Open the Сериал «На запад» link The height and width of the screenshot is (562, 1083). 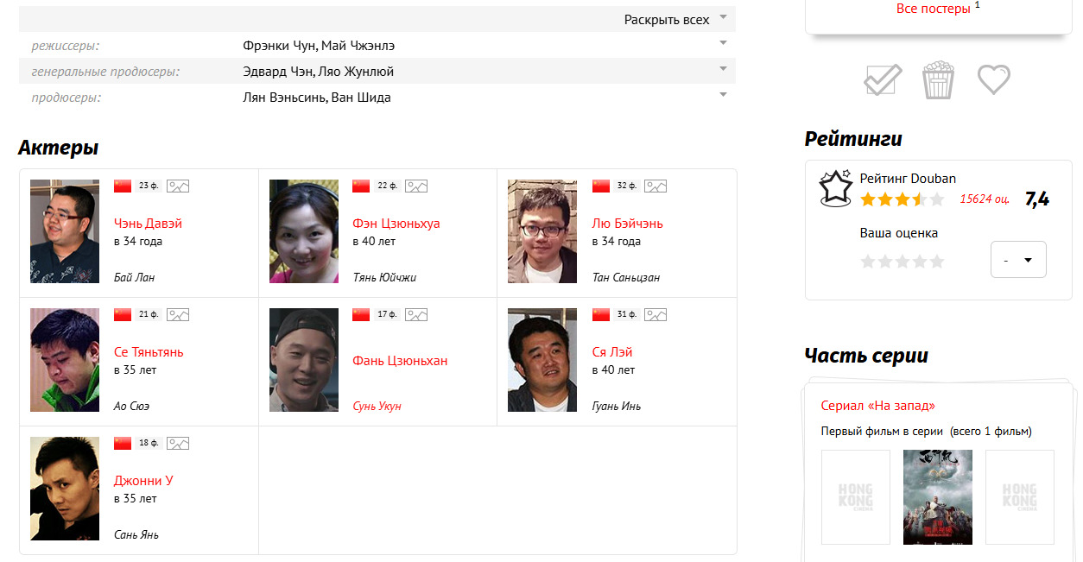[x=877, y=406]
